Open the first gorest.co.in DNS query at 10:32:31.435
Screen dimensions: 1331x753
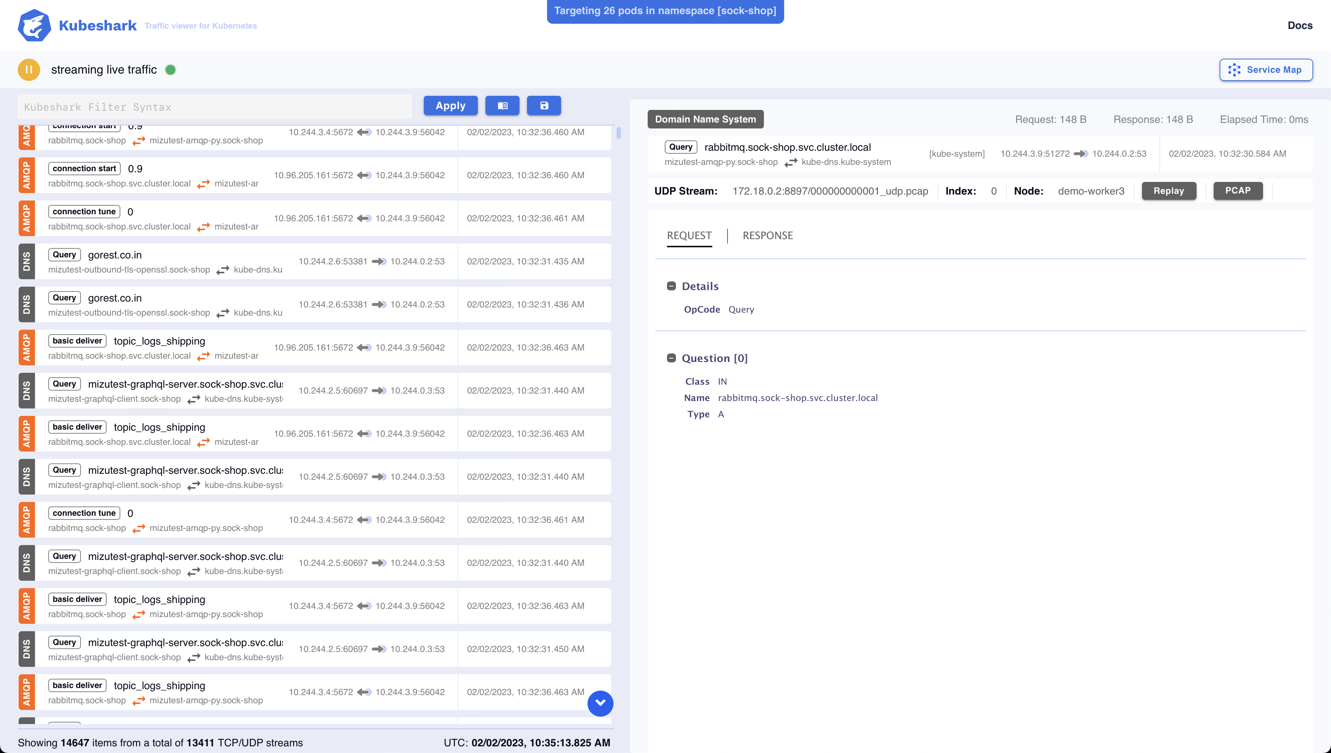click(315, 262)
